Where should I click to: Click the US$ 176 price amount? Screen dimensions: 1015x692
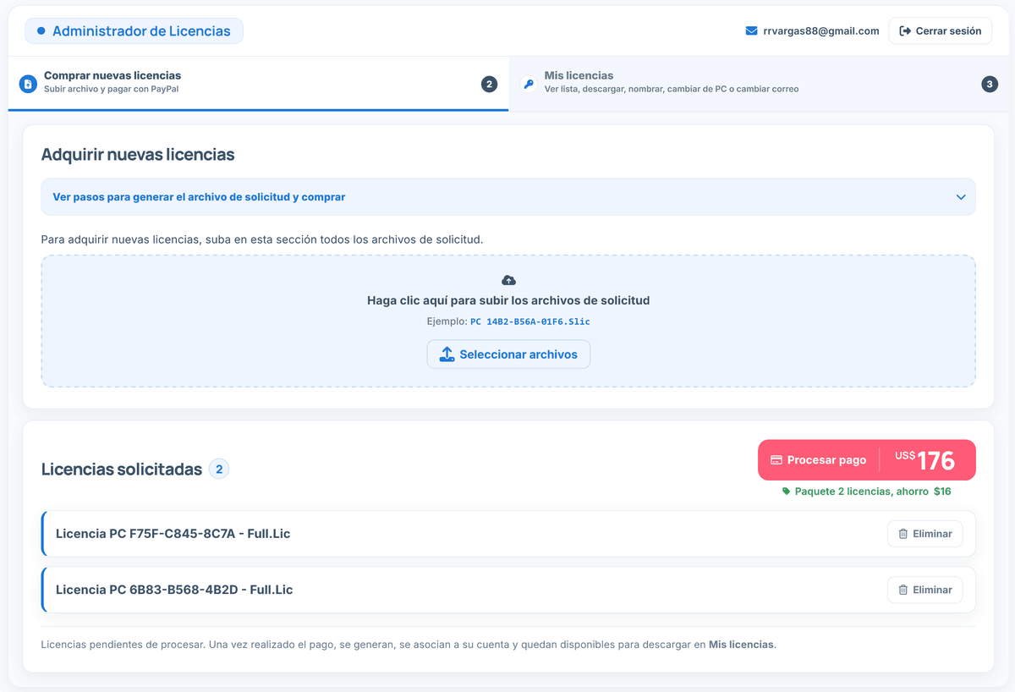pos(926,460)
